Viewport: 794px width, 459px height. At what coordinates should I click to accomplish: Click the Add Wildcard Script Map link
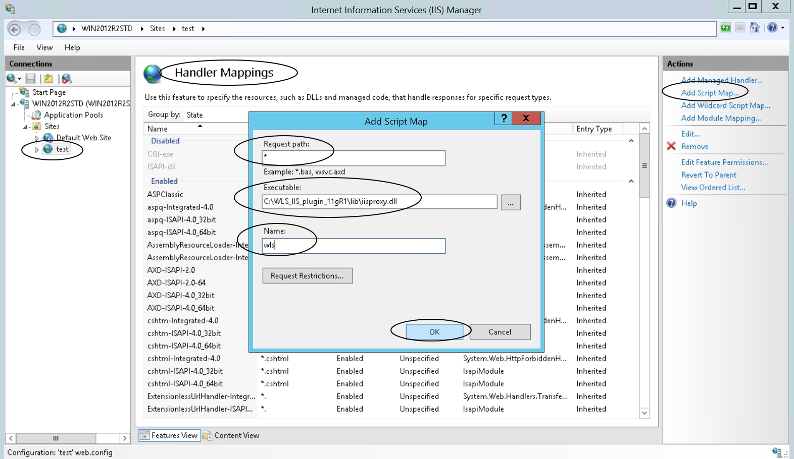(726, 105)
